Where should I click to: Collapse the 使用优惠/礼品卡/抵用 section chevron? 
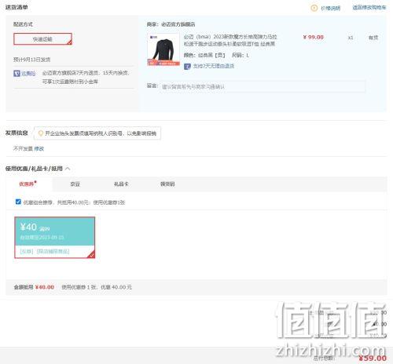68,169
